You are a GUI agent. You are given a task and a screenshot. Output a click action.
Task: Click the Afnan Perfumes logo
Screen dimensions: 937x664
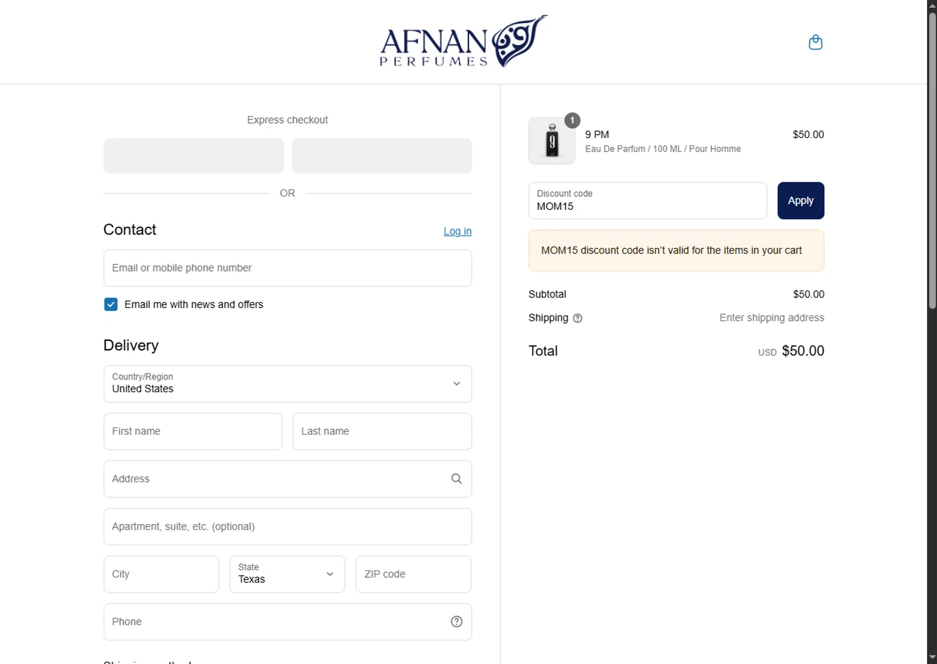(x=464, y=41)
